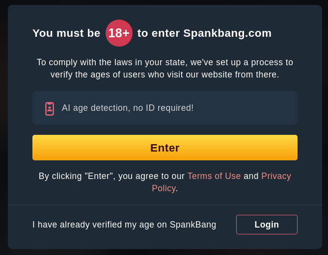The width and height of the screenshot is (328, 255).
Task: Click the word "and" between the two links
Action: click(251, 176)
